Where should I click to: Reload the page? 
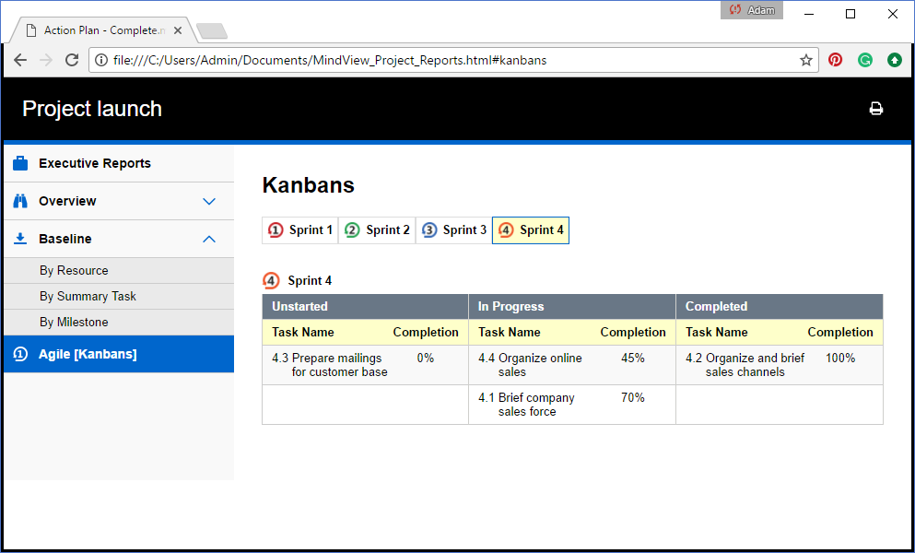tap(72, 60)
